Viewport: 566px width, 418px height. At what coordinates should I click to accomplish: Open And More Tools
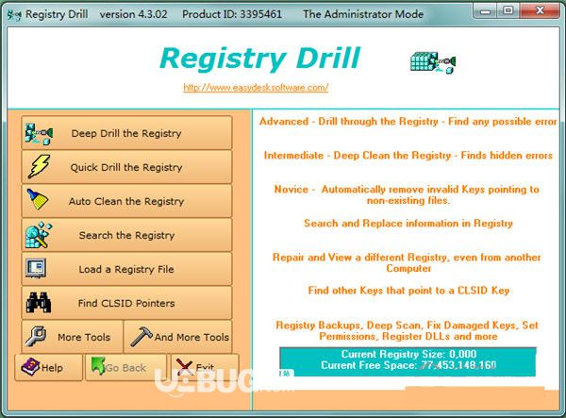pyautogui.click(x=177, y=337)
